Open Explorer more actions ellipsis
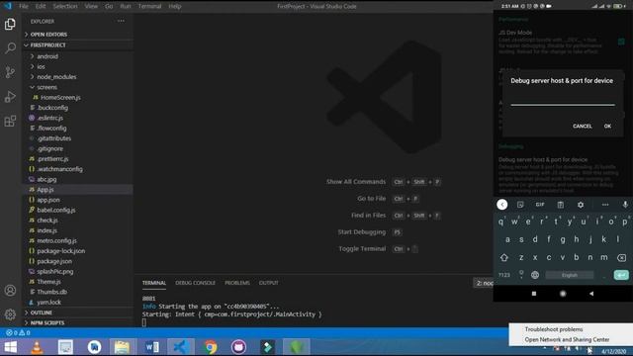Viewport: 633px width, 356px height. tap(121, 21)
